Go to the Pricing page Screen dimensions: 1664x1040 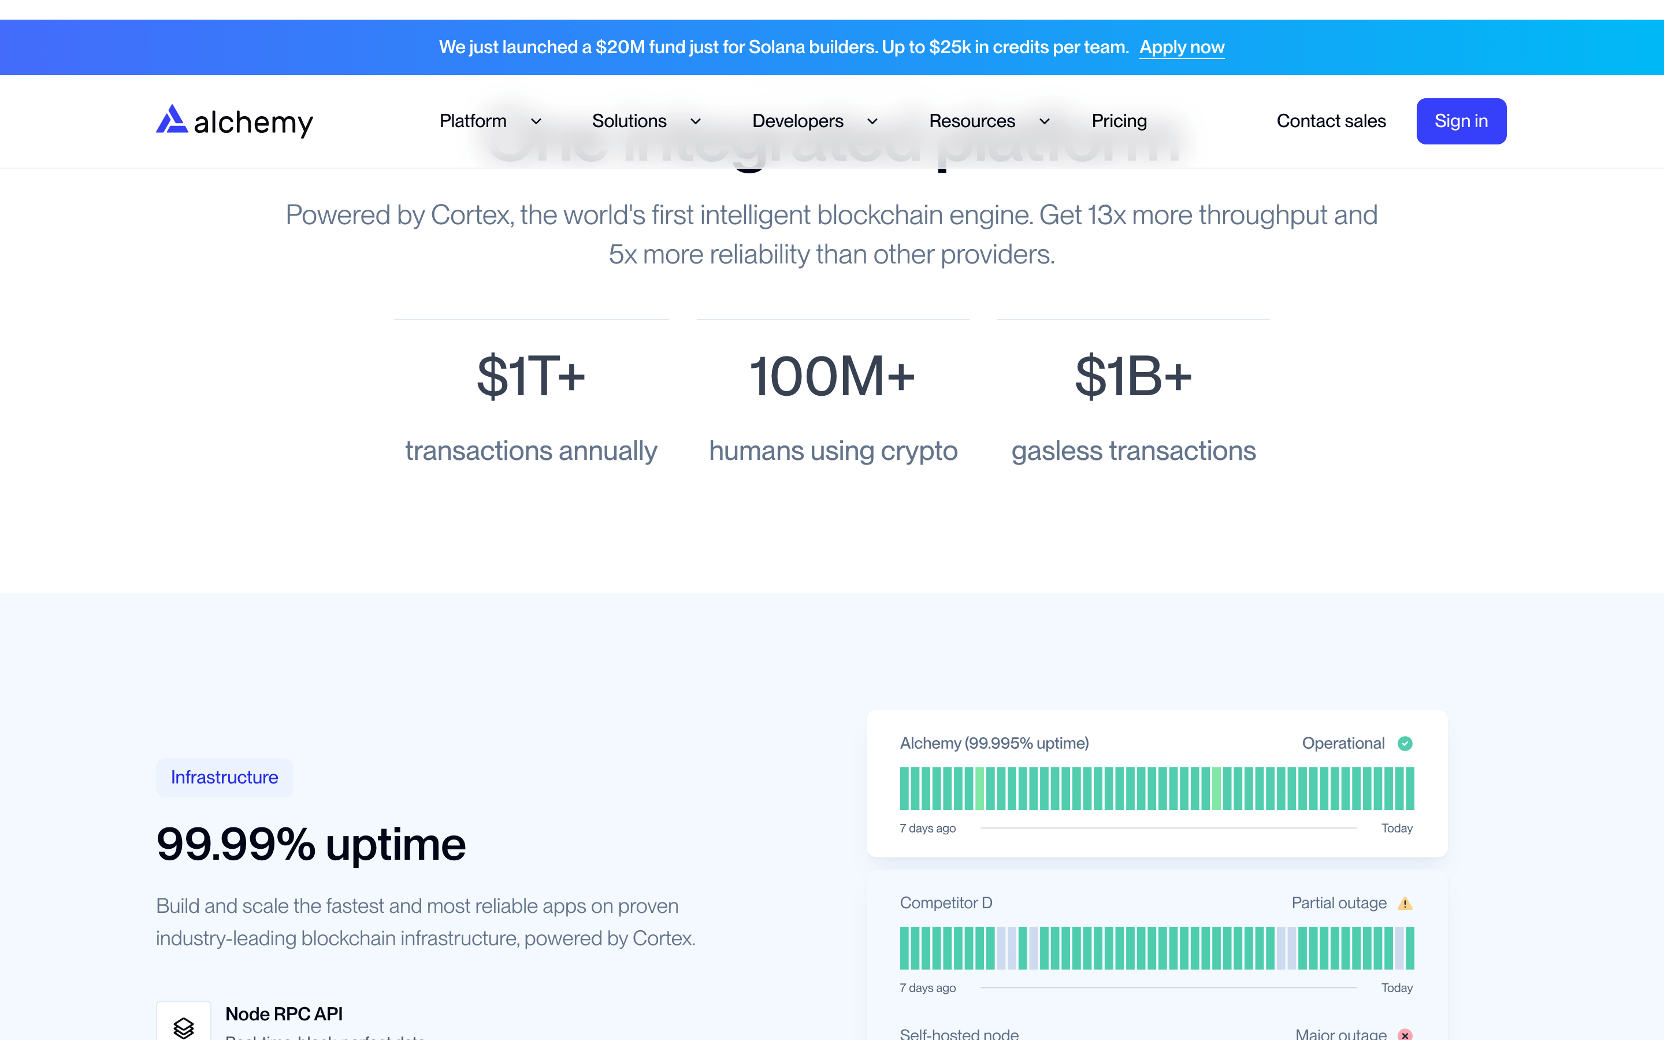tap(1119, 121)
